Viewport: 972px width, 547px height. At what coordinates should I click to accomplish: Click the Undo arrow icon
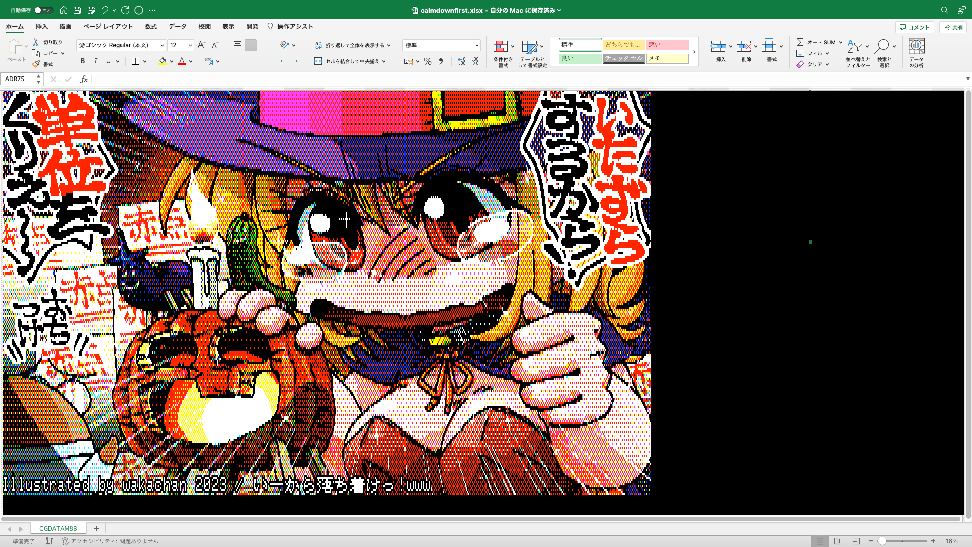(x=105, y=10)
